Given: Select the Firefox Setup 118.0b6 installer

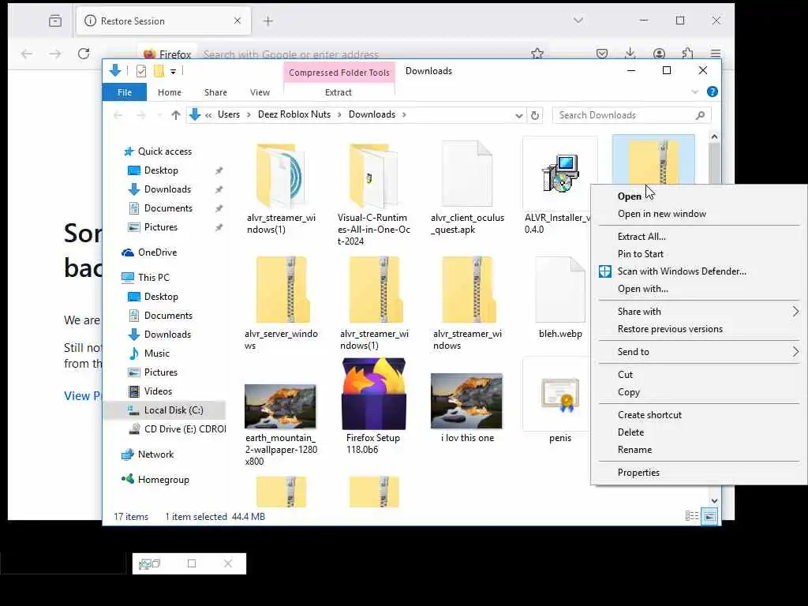Looking at the screenshot, I should (x=374, y=394).
